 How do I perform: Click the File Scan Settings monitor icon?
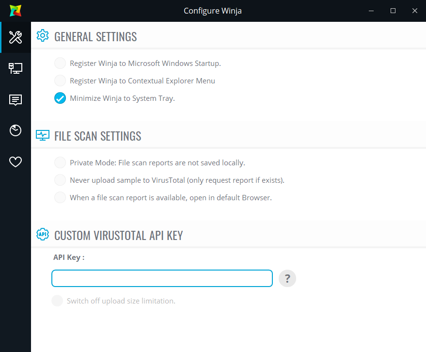point(43,135)
